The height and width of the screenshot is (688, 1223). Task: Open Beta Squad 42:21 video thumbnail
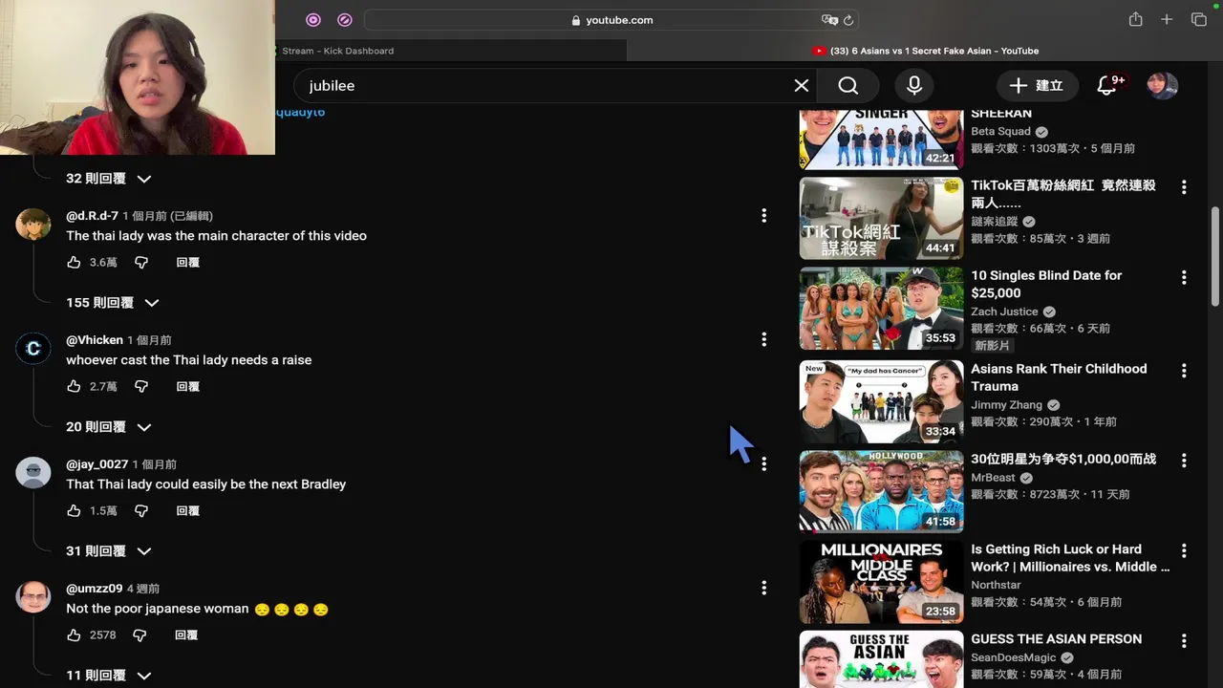(881, 140)
